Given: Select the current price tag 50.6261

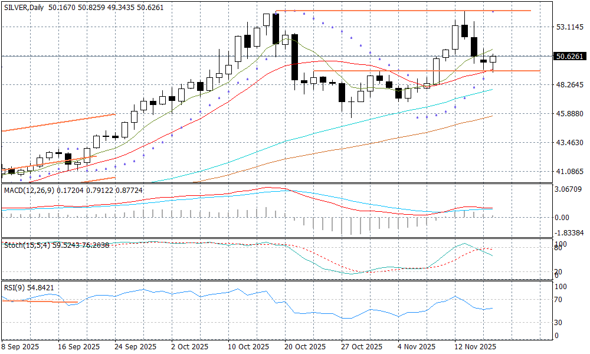Looking at the screenshot, I should [x=570, y=57].
